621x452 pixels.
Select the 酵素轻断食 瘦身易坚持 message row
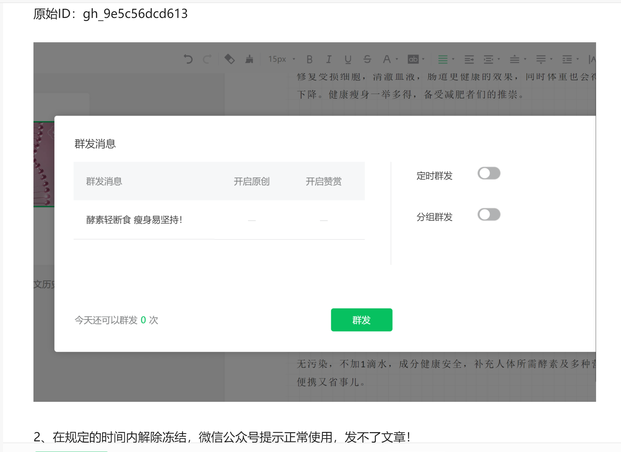(x=134, y=220)
